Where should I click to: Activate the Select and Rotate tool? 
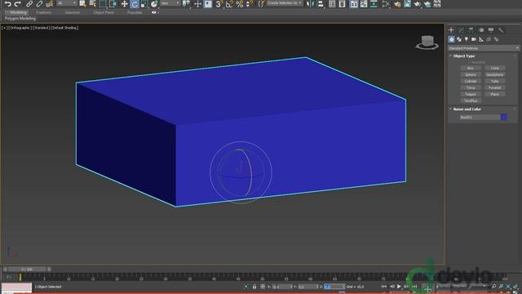[x=134, y=4]
